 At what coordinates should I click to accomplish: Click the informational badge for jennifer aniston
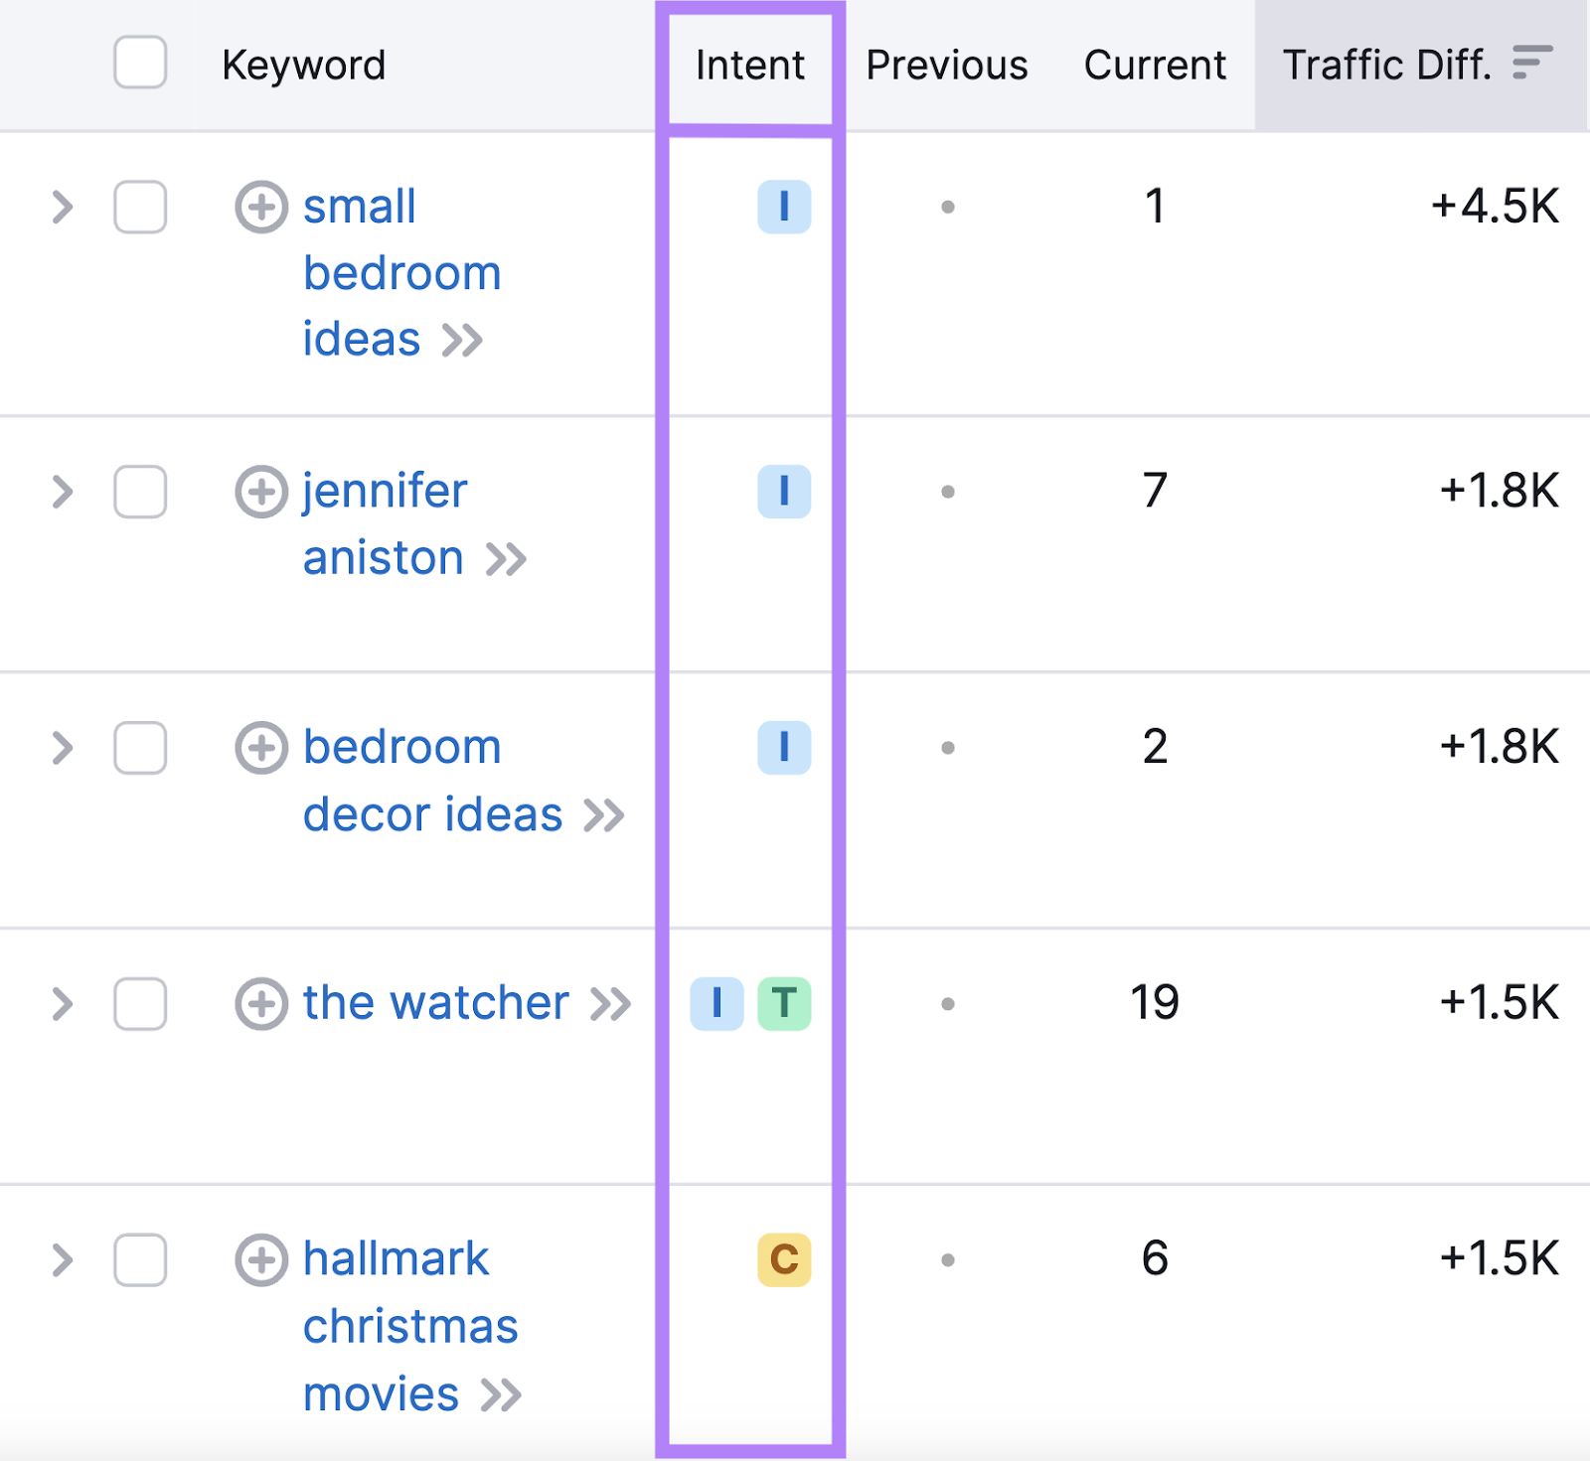pyautogui.click(x=784, y=492)
